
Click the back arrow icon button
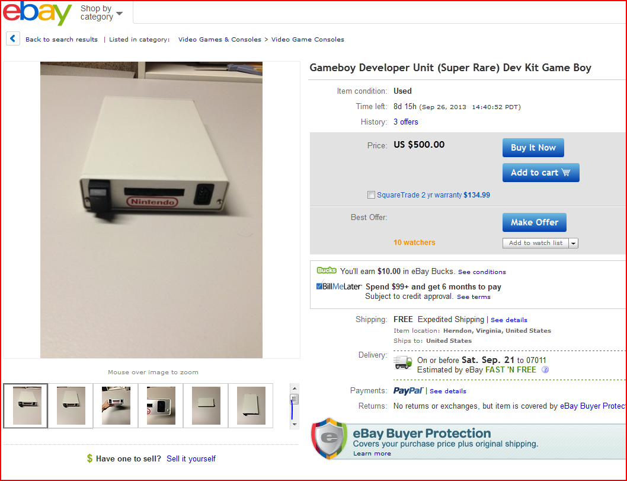[x=13, y=39]
